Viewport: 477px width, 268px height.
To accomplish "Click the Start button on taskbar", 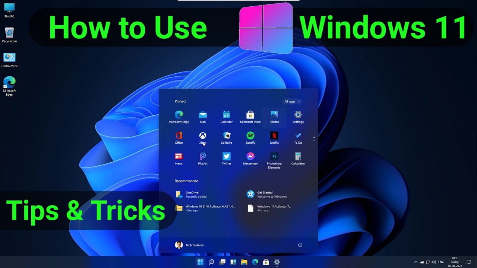I will [200, 262].
